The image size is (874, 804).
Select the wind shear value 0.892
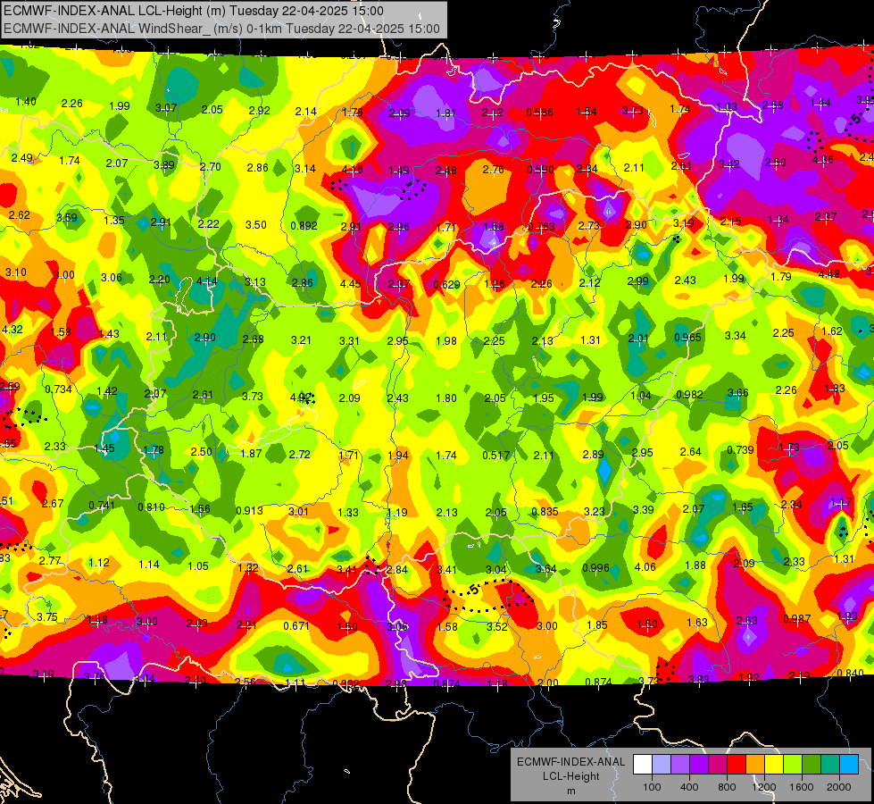click(304, 226)
